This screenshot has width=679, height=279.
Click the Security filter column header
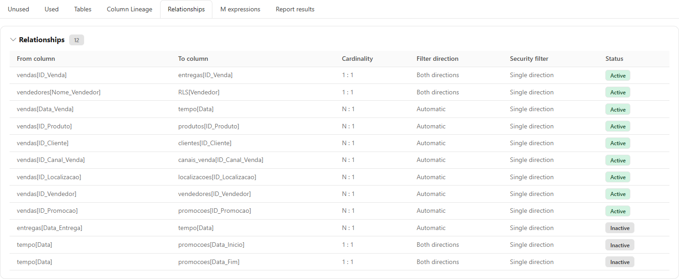(529, 59)
